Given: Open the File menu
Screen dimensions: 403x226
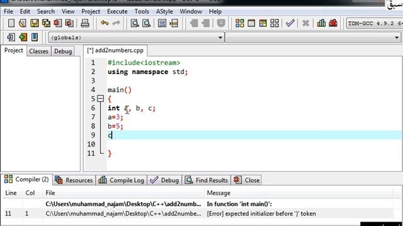Looking at the screenshot, I should tap(8, 11).
